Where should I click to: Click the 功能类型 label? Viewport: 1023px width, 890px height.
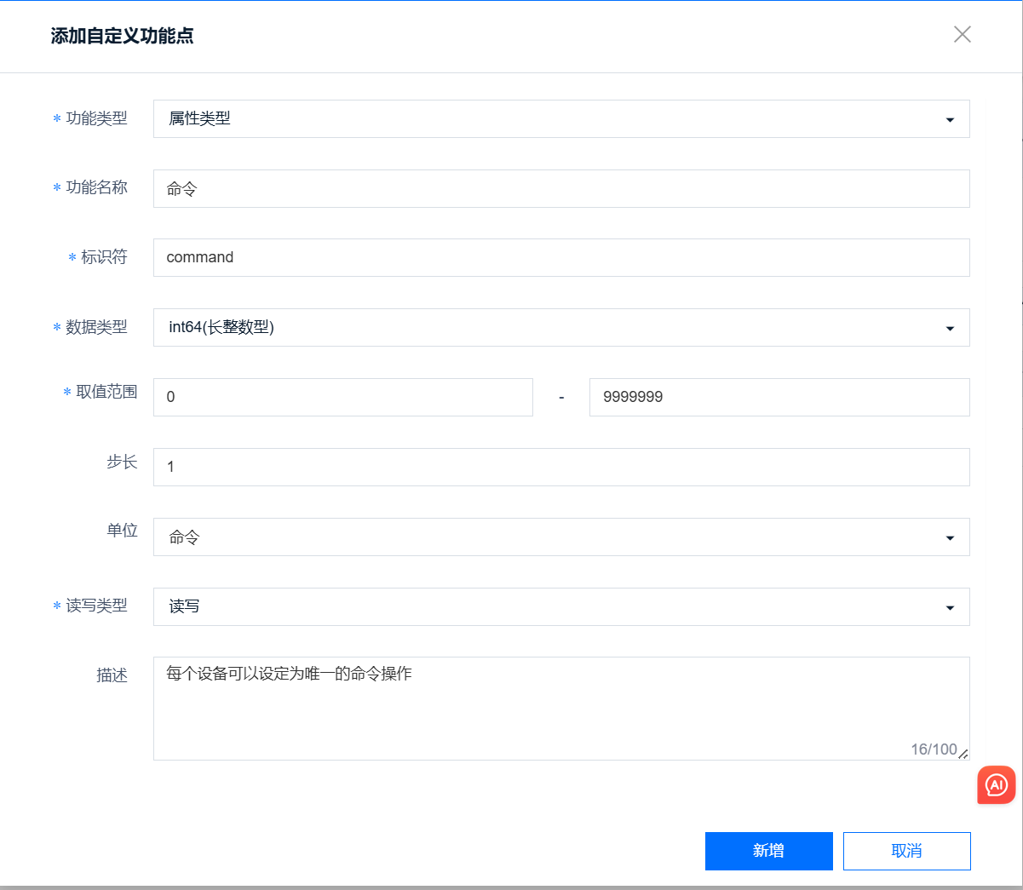[96, 118]
